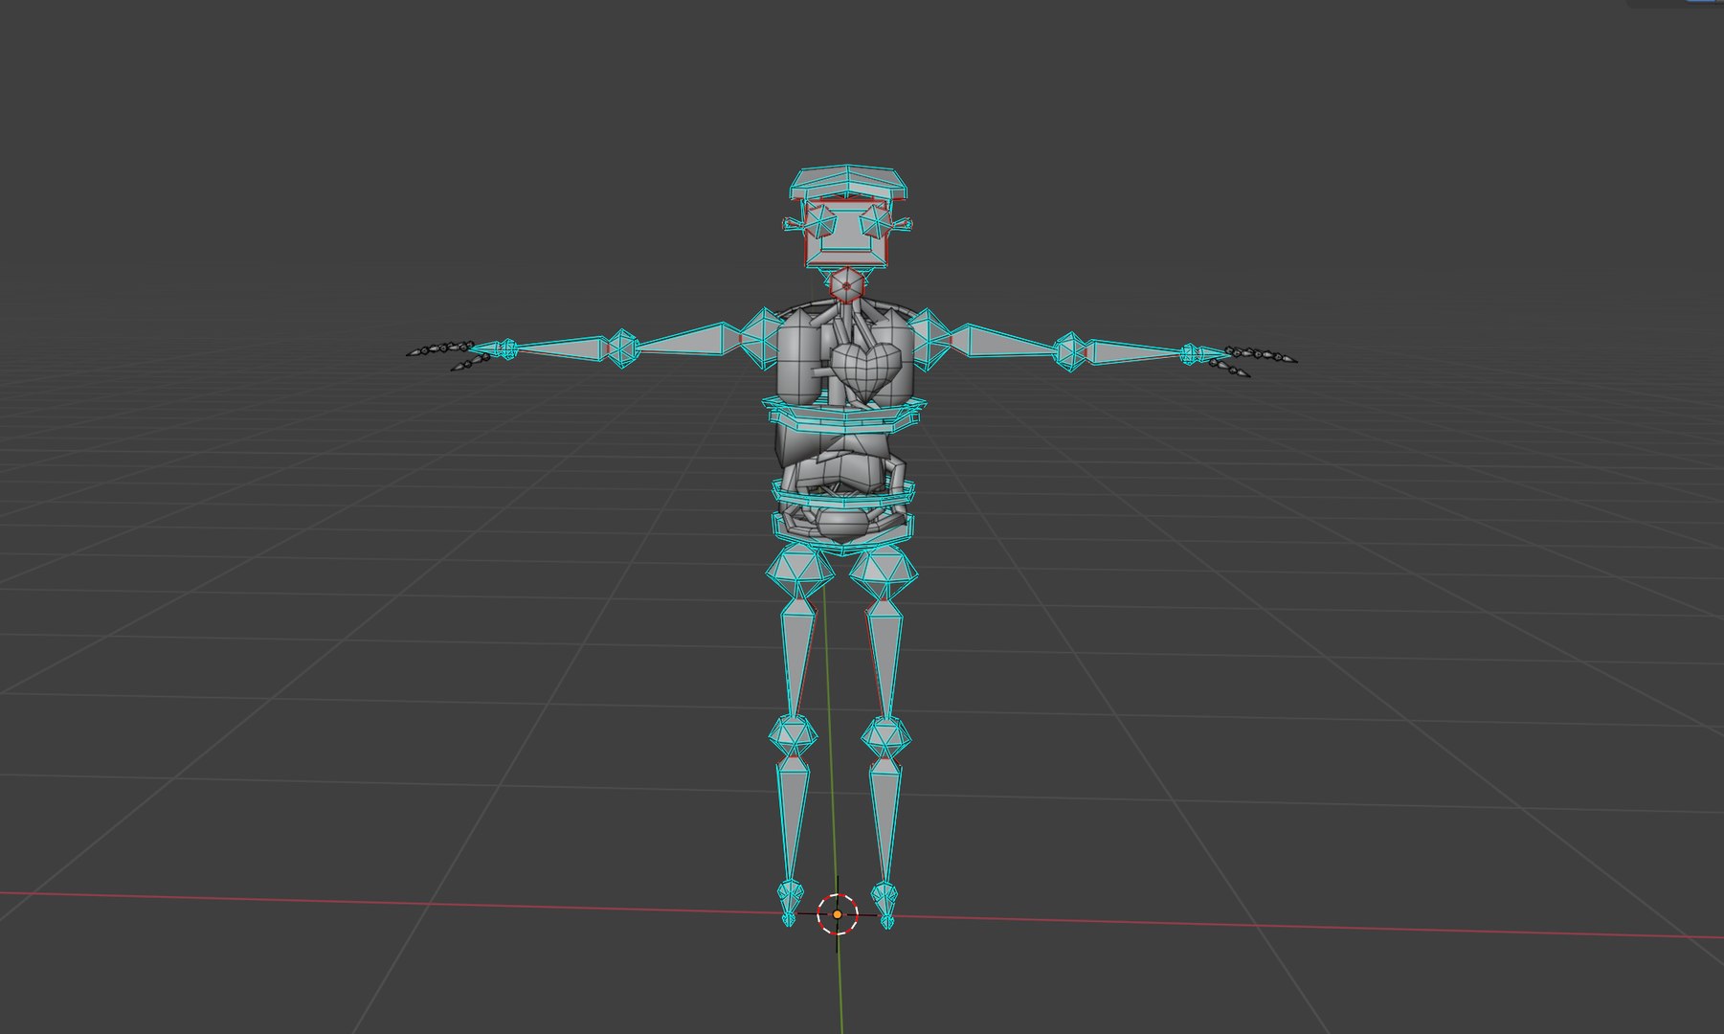The width and height of the screenshot is (1724, 1034).
Task: Select the flat hat on the robot's head
Action: 847,183
